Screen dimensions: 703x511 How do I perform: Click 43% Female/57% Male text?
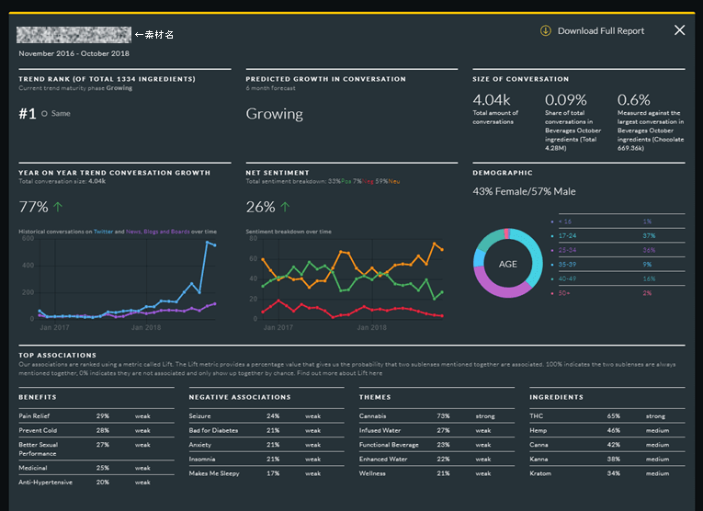(x=524, y=191)
